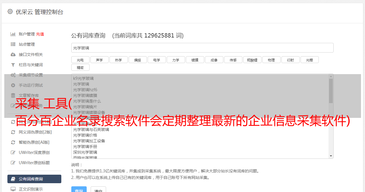Viewport: 365px width, 192px height.
Task: Click the blue 查询 search button
Action: tap(79, 190)
